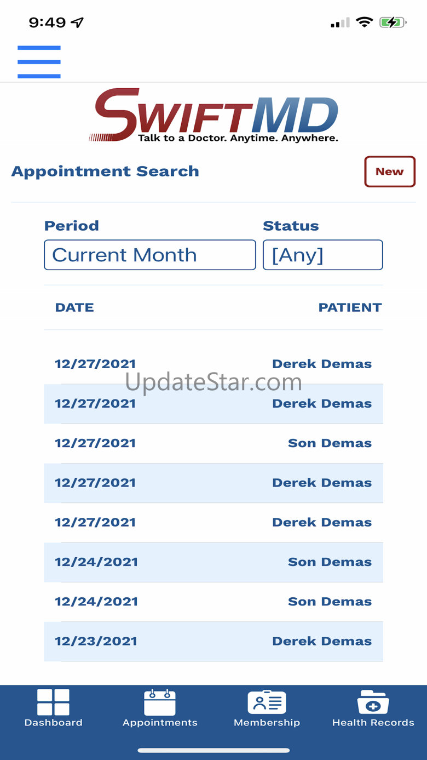Tap the Wi-Fi status icon
The height and width of the screenshot is (760, 427).
point(364,22)
